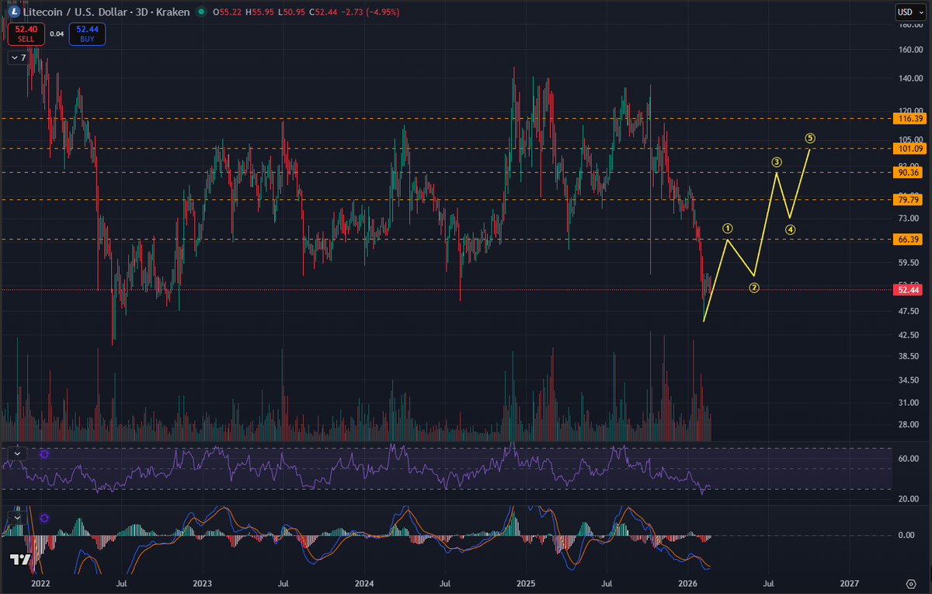The width and height of the screenshot is (932, 594).
Task: Click the purple icon in MACD pane
Action: pos(44,517)
